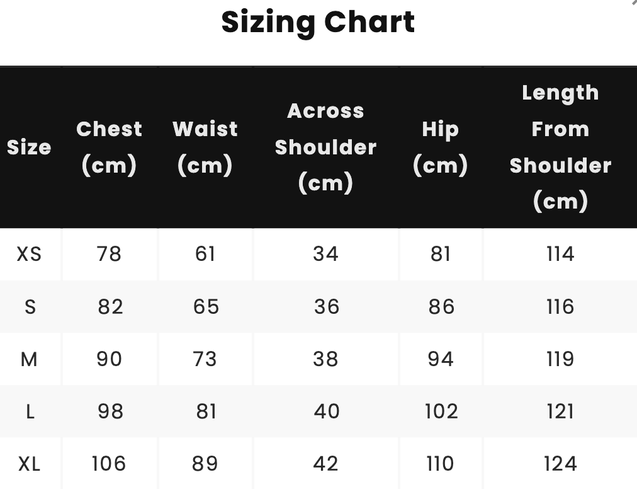Screen dimensions: 637x489
Task: Click the M across shoulder value 38
Action: [326, 359]
